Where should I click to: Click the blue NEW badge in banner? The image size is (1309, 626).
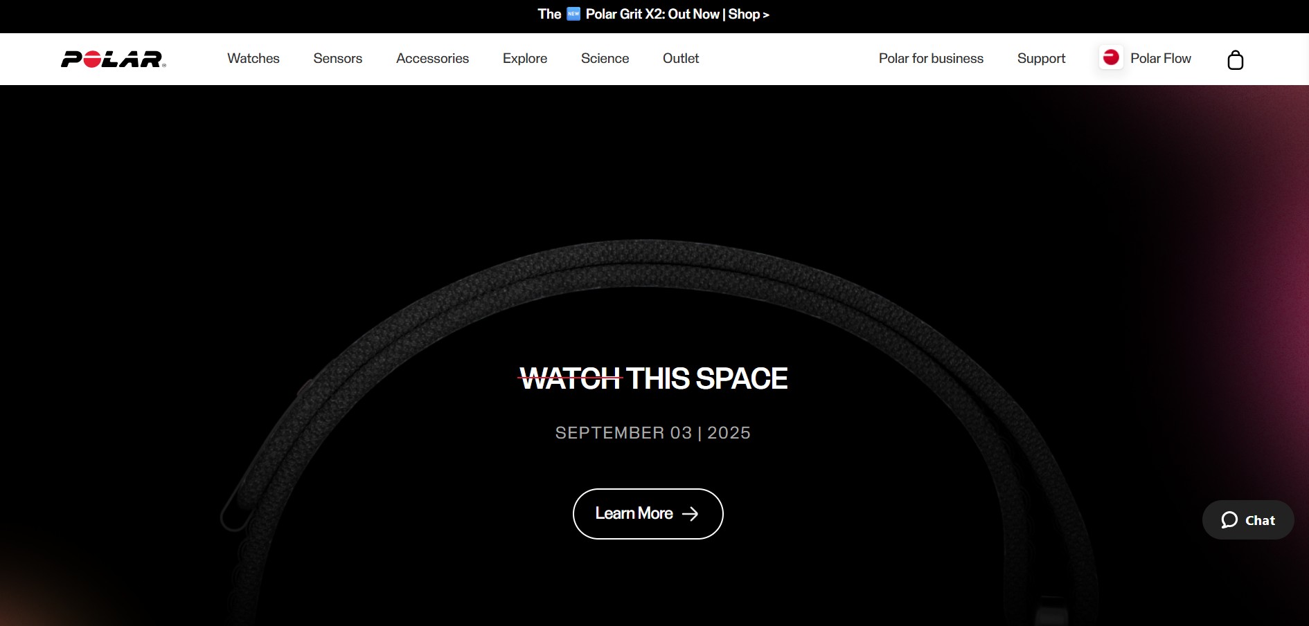(x=573, y=14)
